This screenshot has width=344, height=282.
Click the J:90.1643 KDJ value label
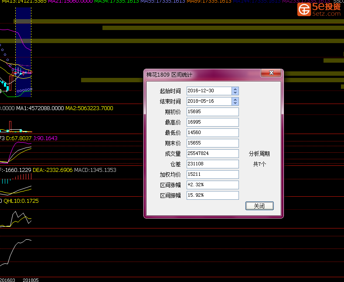coord(45,138)
